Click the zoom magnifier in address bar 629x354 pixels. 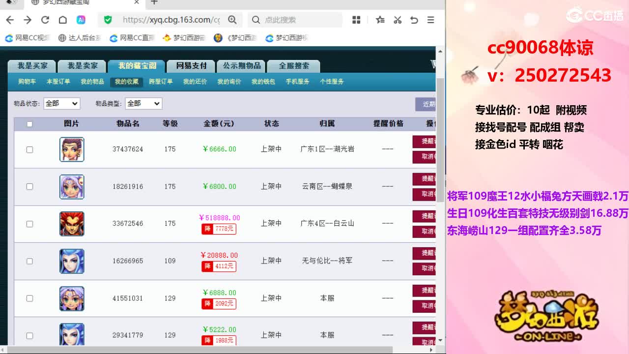[232, 20]
